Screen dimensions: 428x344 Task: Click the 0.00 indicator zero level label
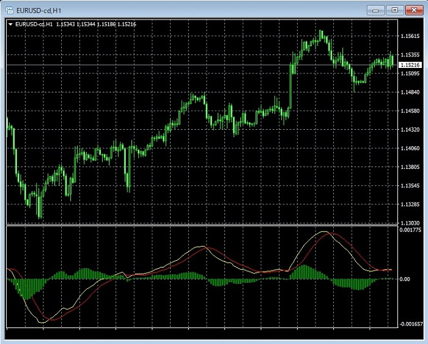click(x=405, y=279)
